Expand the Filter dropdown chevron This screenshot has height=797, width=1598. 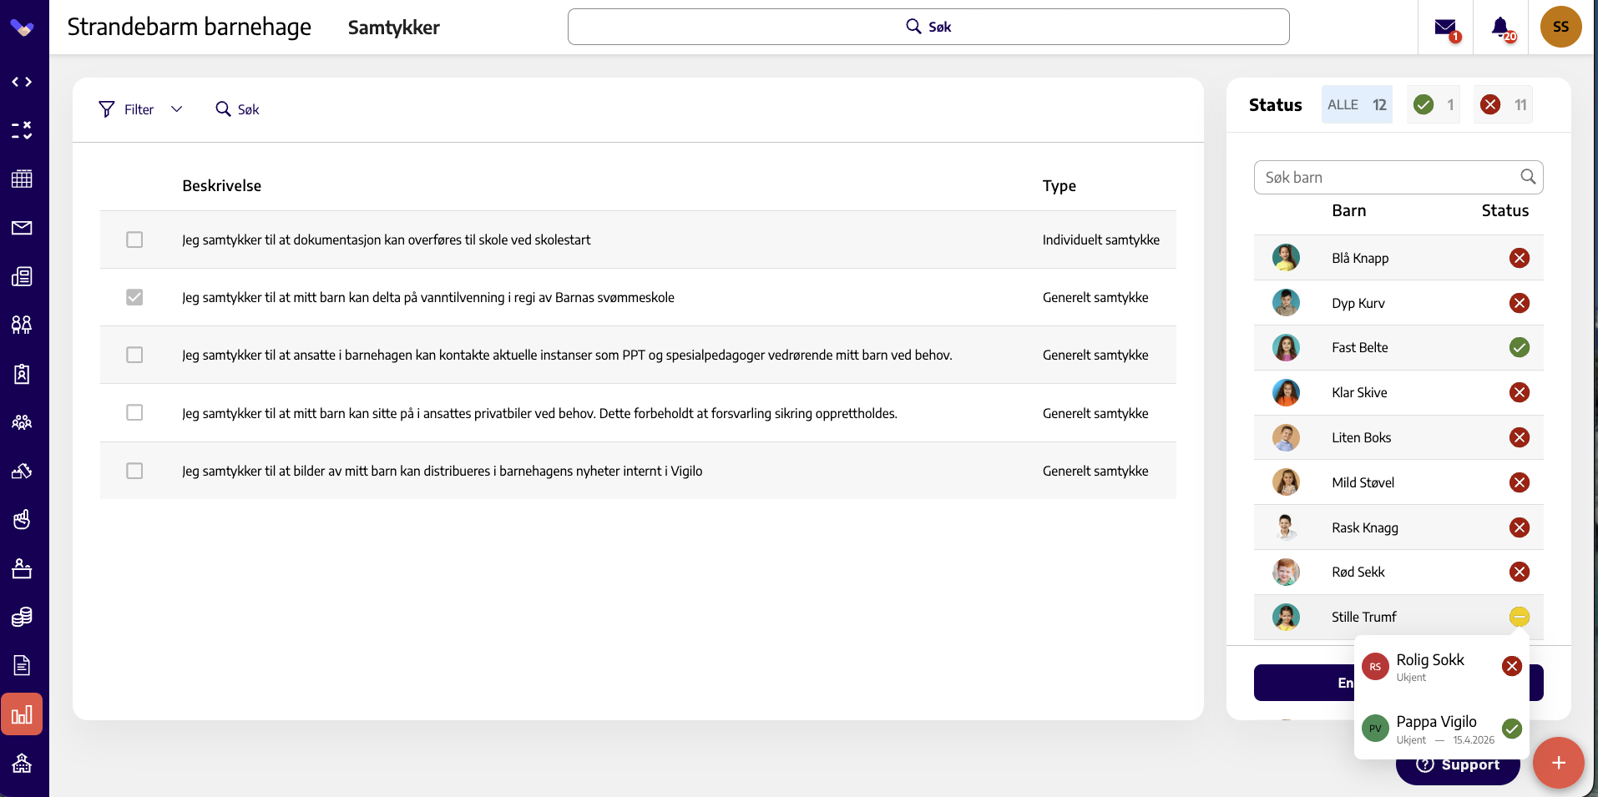tap(176, 109)
